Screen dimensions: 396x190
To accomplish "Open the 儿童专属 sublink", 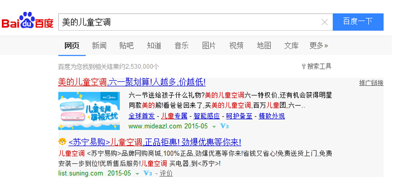I will point(174,116).
